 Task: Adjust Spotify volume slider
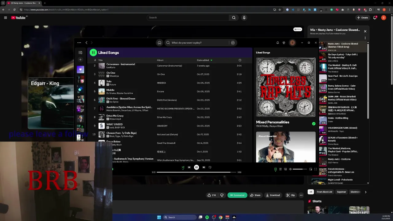[300, 169]
